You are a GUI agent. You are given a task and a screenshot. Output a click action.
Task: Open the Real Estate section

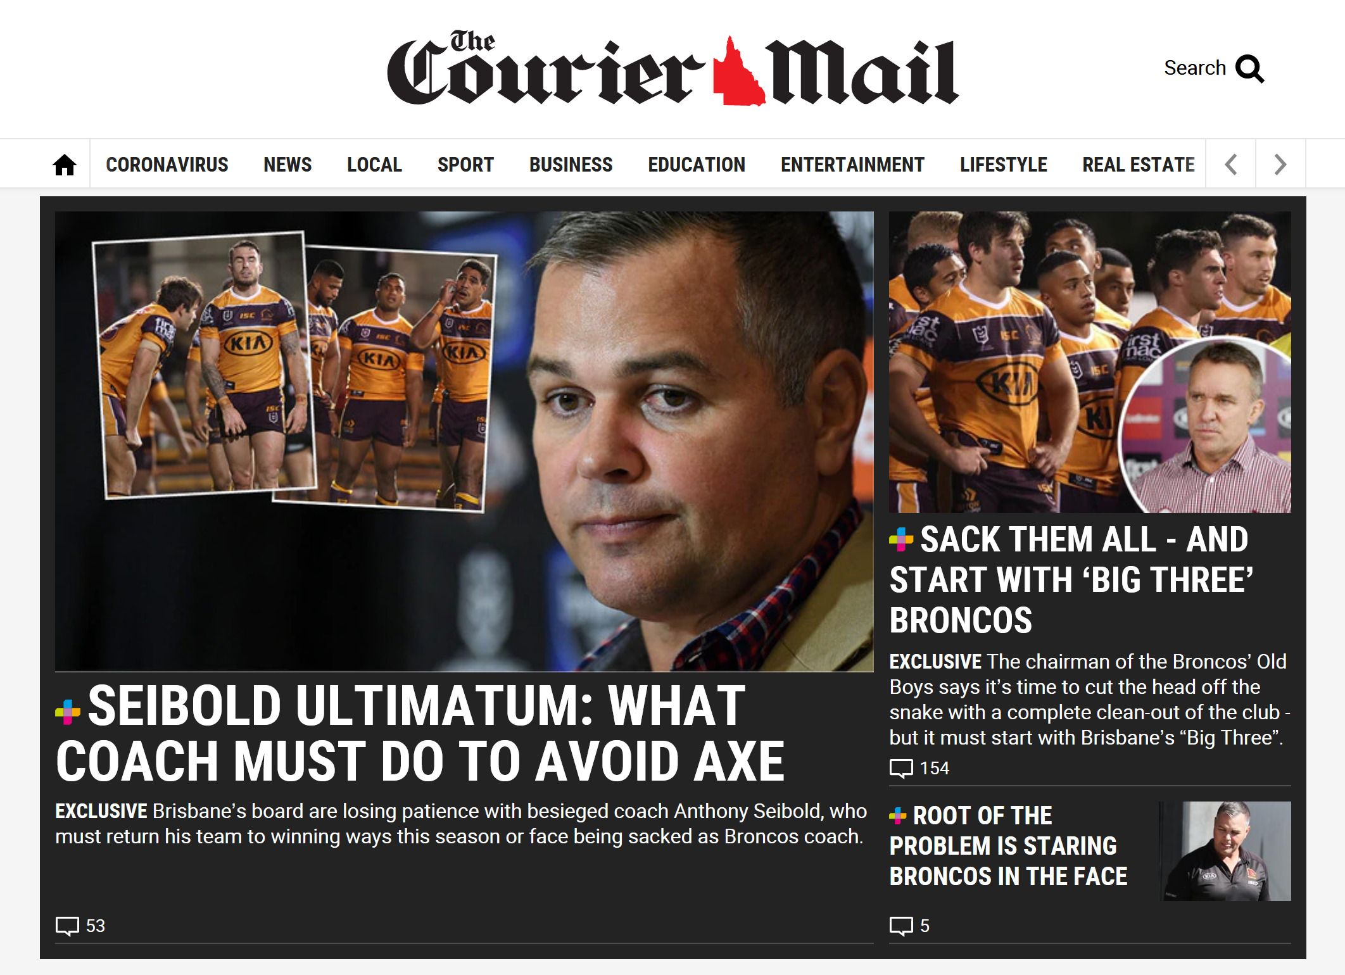tap(1138, 165)
